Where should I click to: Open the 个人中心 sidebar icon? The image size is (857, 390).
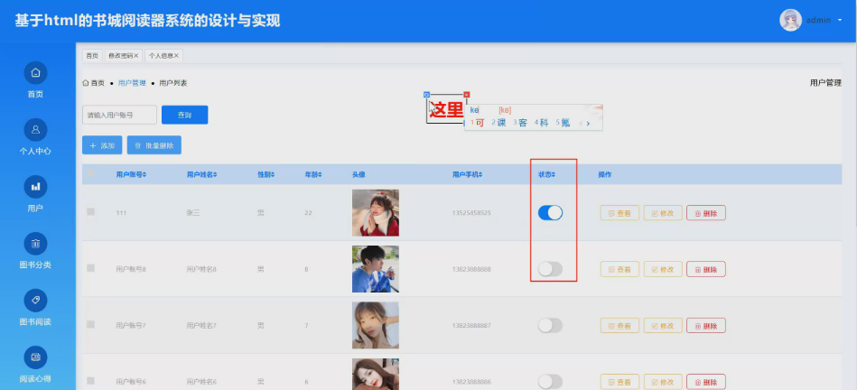coord(35,130)
